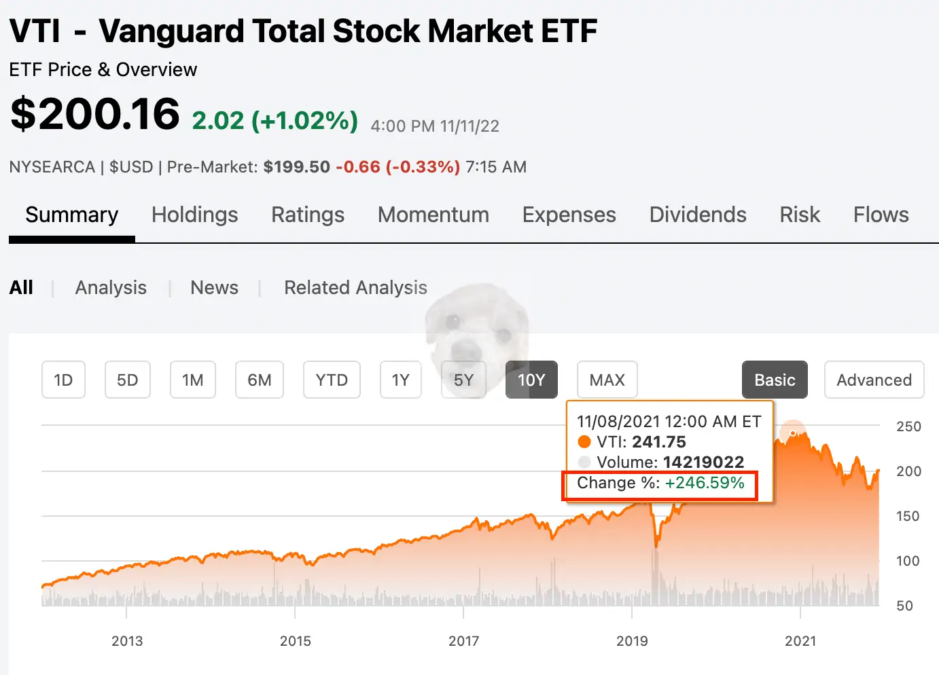Select the Analysis filter
The image size is (939, 675).
[110, 288]
